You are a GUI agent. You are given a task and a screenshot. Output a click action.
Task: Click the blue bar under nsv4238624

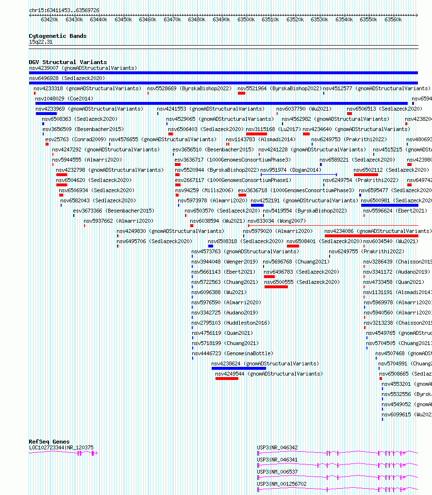pyautogui.click(x=239, y=368)
